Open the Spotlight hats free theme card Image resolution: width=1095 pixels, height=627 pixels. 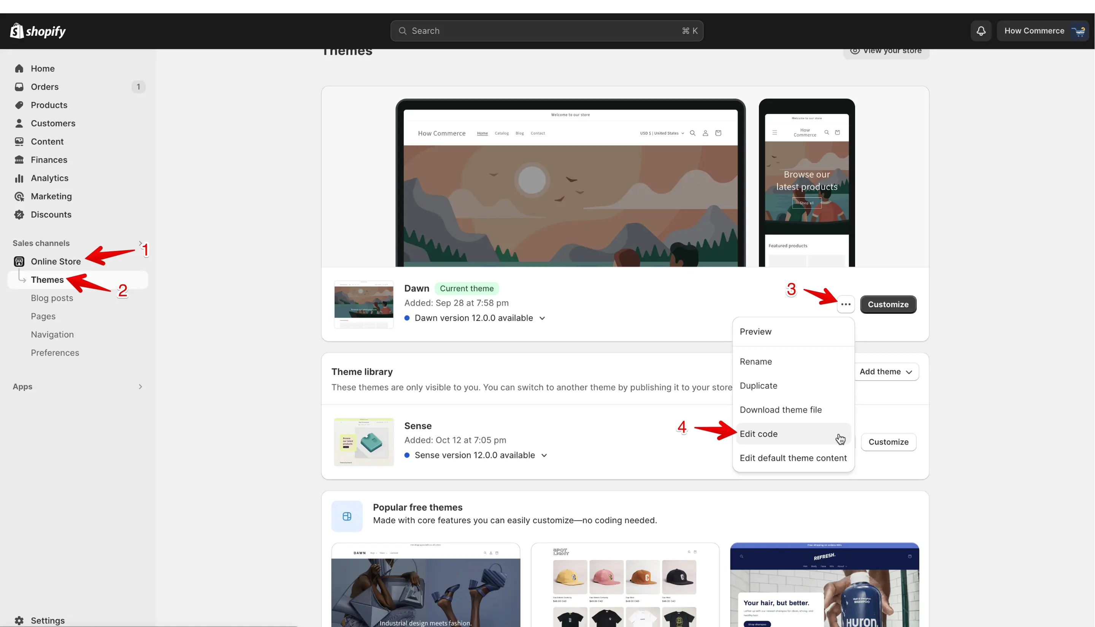[625, 585]
